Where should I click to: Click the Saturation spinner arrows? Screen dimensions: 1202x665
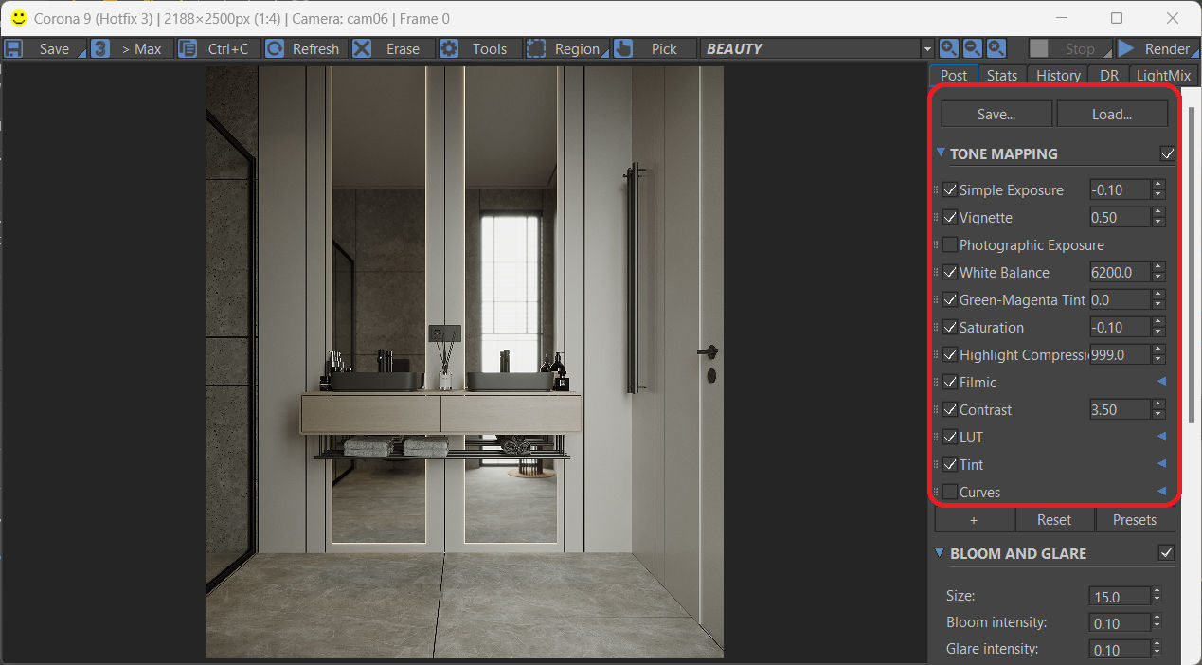tap(1157, 327)
